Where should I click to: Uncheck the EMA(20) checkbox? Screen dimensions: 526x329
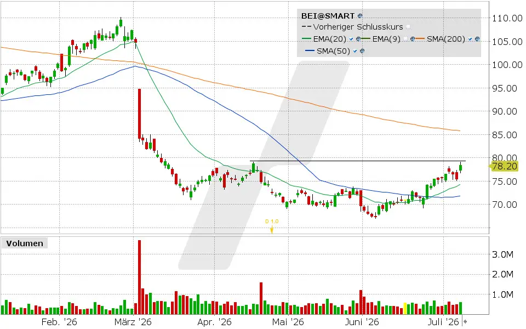(x=351, y=39)
